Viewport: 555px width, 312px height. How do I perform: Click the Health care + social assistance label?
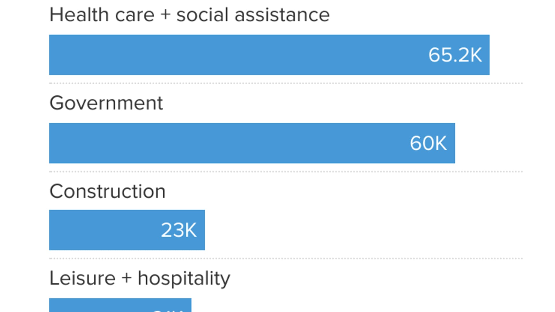coord(189,15)
